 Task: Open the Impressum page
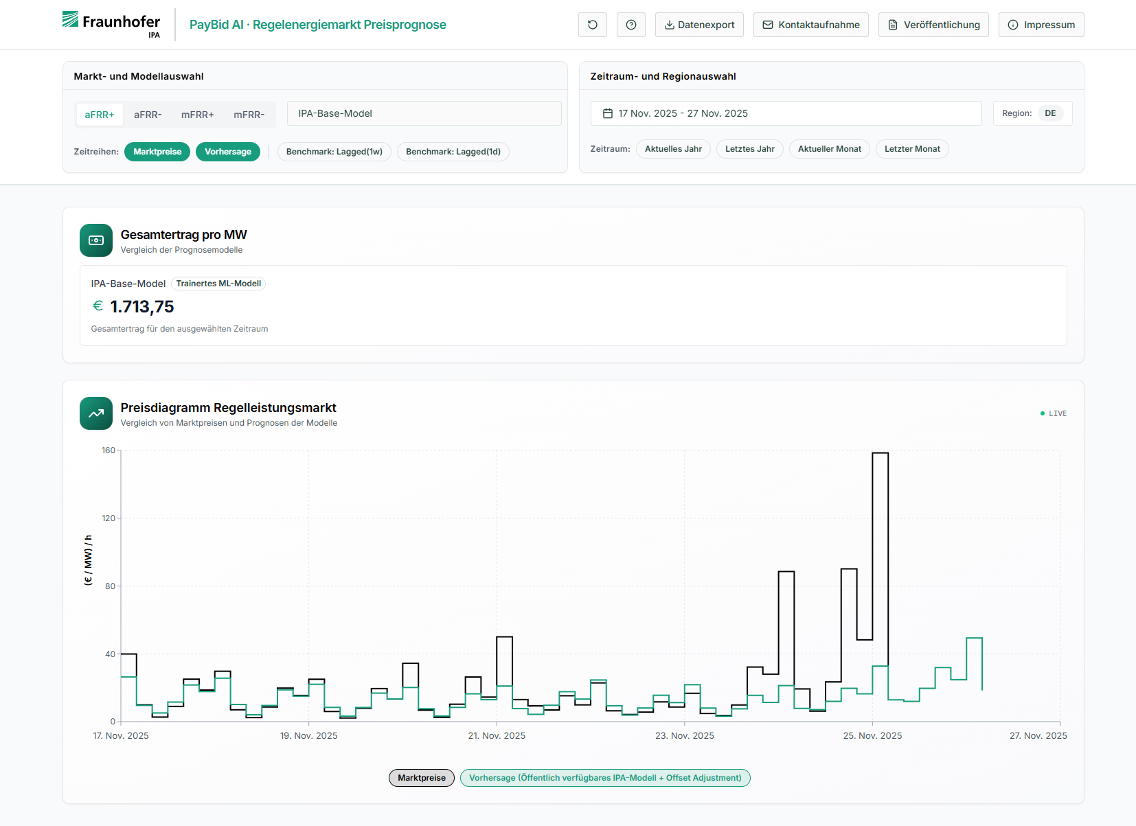[x=1041, y=25]
